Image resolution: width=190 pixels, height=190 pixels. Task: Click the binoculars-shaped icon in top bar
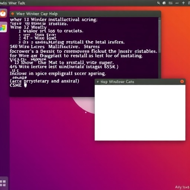pyautogui.click(x=164, y=3)
